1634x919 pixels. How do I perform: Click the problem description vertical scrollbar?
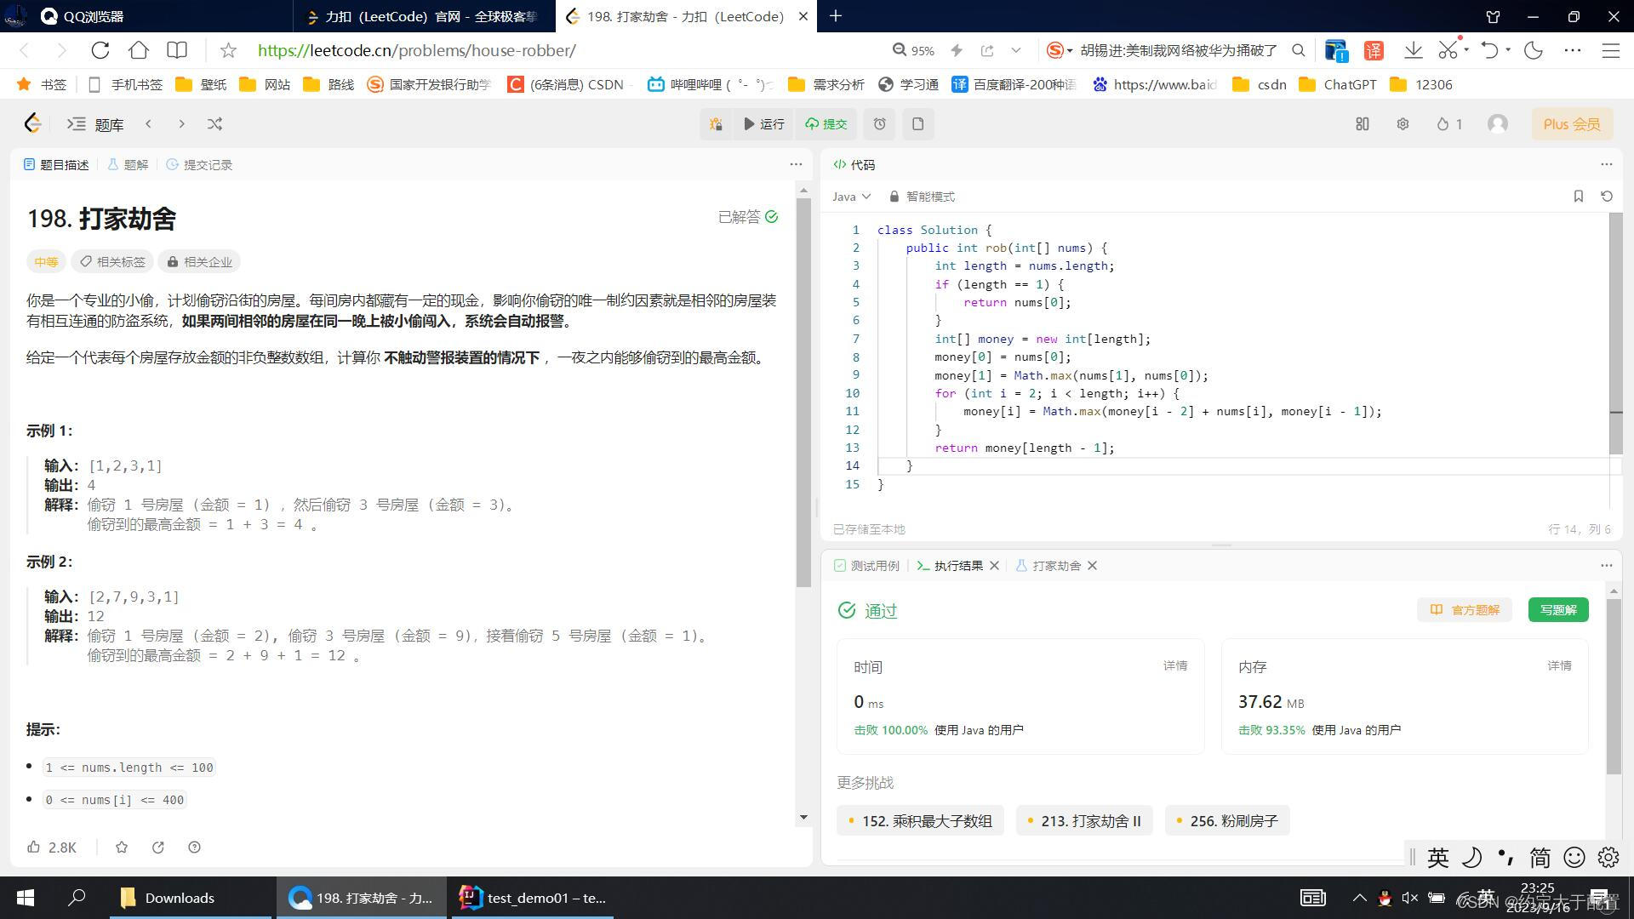coord(803,391)
